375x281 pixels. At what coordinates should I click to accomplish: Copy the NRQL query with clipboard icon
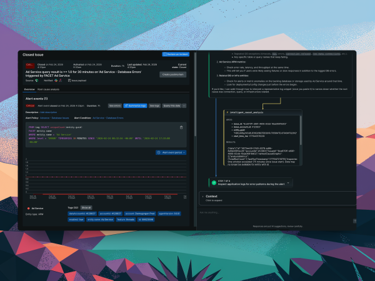[x=181, y=127]
